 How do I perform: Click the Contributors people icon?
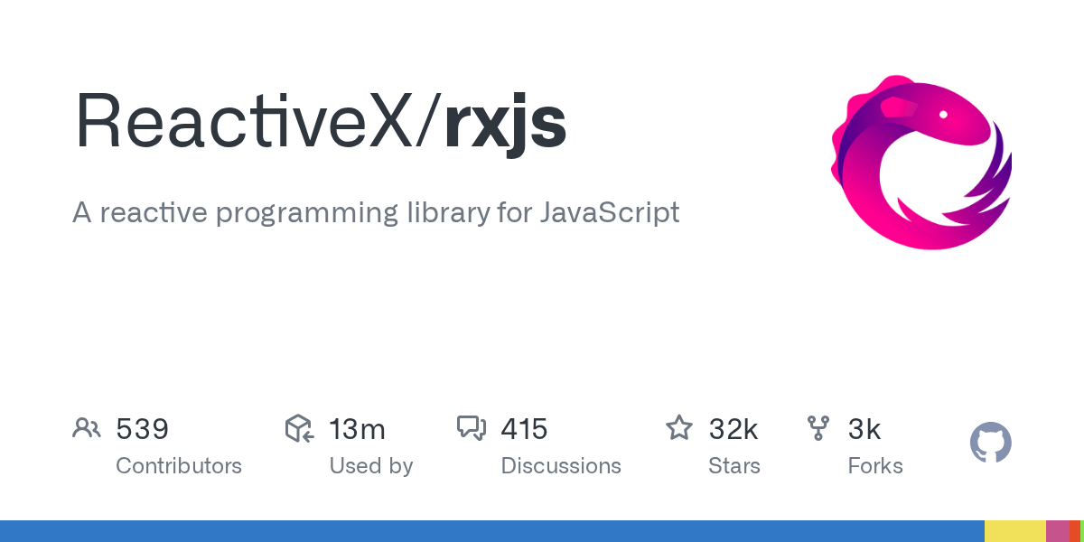(87, 428)
